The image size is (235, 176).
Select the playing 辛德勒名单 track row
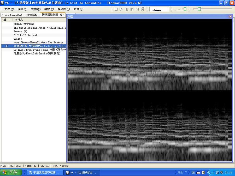pyautogui.click(x=34, y=46)
